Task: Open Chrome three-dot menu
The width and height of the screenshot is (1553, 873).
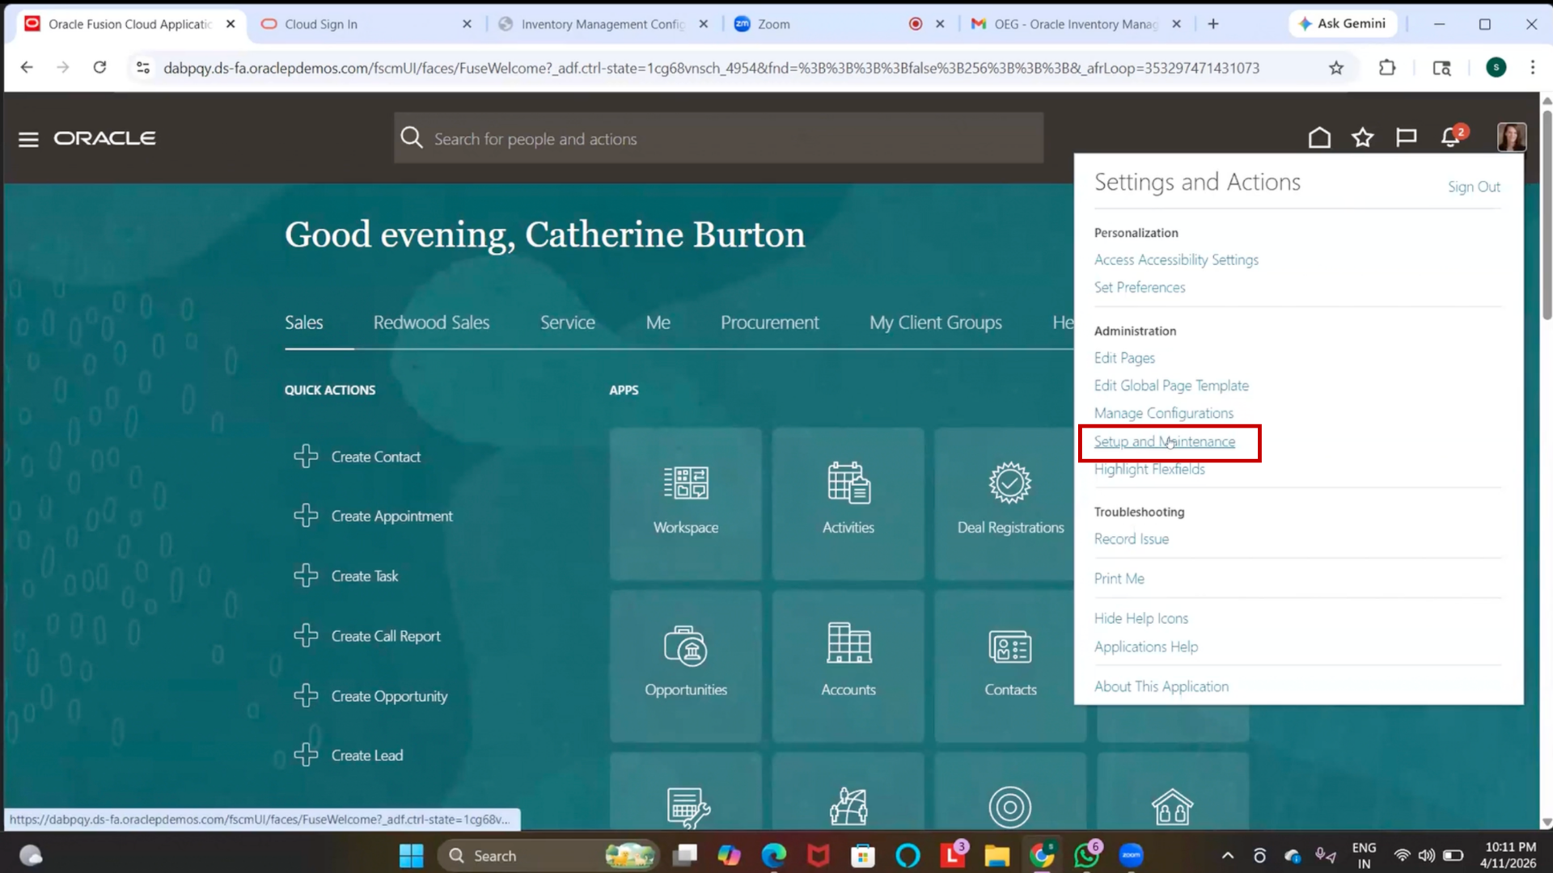Action: (1533, 68)
